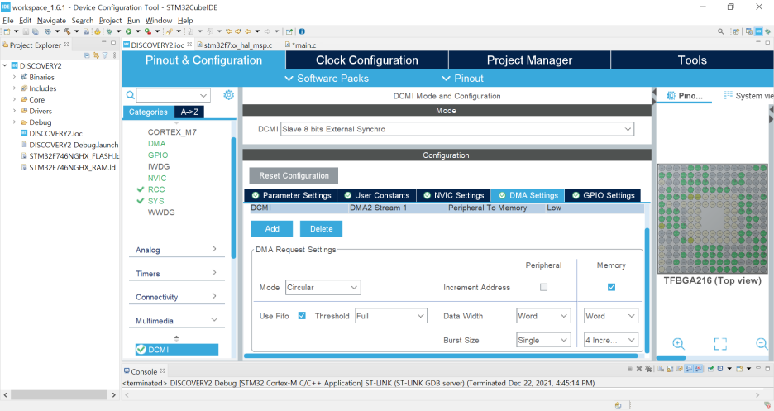Click the blue Information Center icon
Image resolution: width=774 pixels, height=411 pixels.
302,31
